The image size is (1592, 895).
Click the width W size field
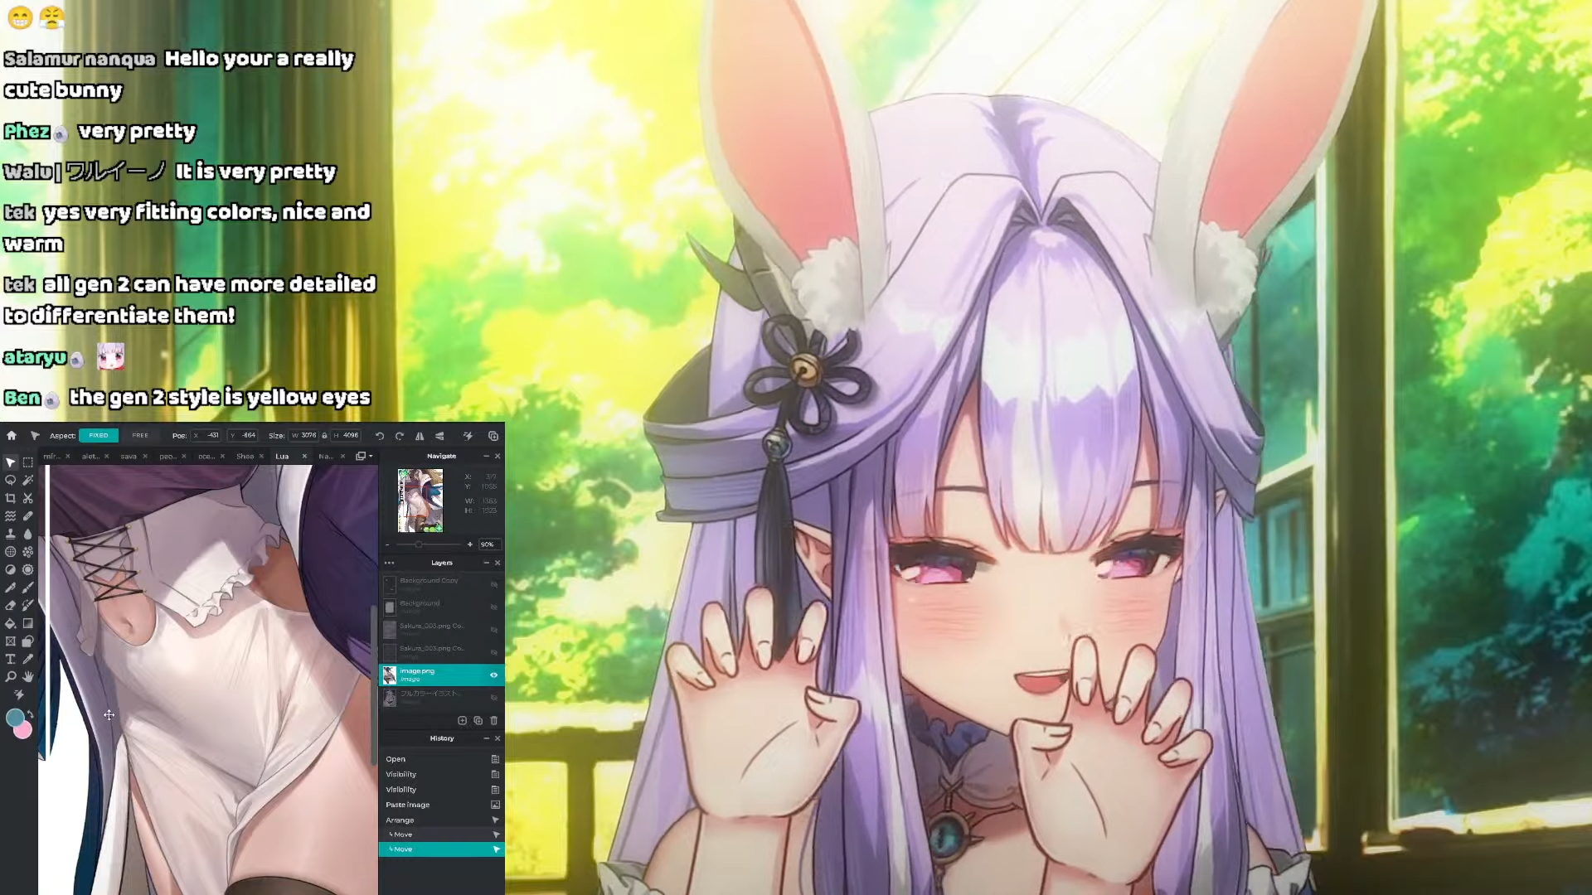tap(303, 435)
